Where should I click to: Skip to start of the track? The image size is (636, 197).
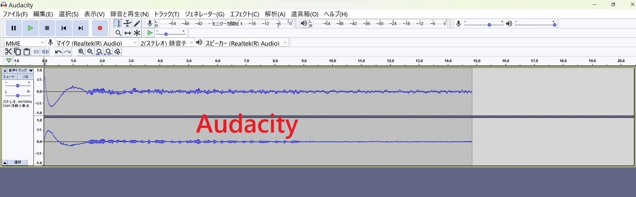pyautogui.click(x=64, y=28)
